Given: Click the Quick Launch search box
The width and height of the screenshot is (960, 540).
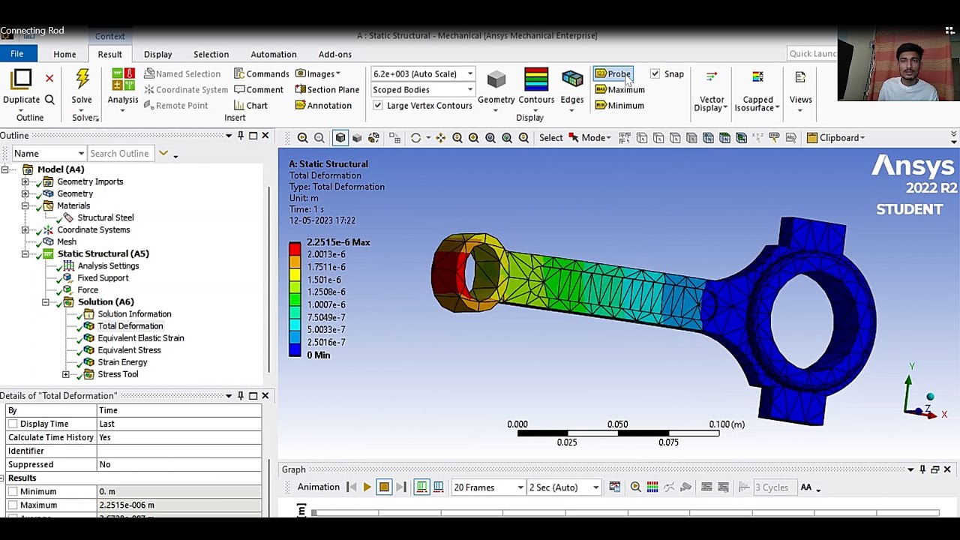Looking at the screenshot, I should (x=812, y=53).
